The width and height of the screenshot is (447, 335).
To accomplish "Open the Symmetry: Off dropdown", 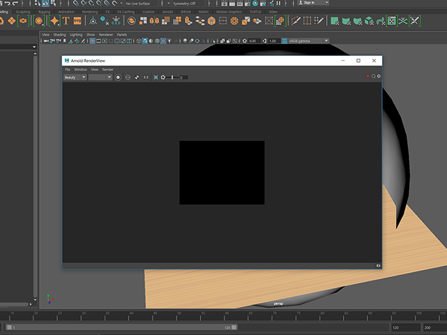I will 184,3.
